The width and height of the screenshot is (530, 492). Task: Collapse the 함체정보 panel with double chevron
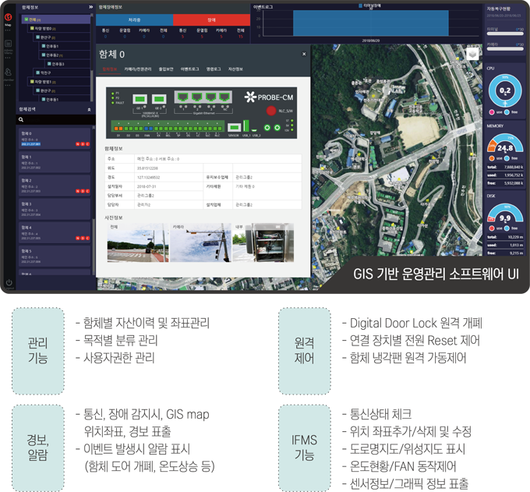coord(91,7)
